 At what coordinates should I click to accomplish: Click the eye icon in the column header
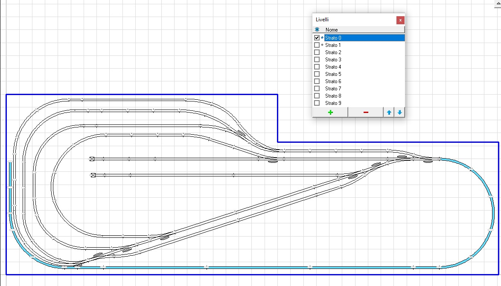tap(317, 29)
